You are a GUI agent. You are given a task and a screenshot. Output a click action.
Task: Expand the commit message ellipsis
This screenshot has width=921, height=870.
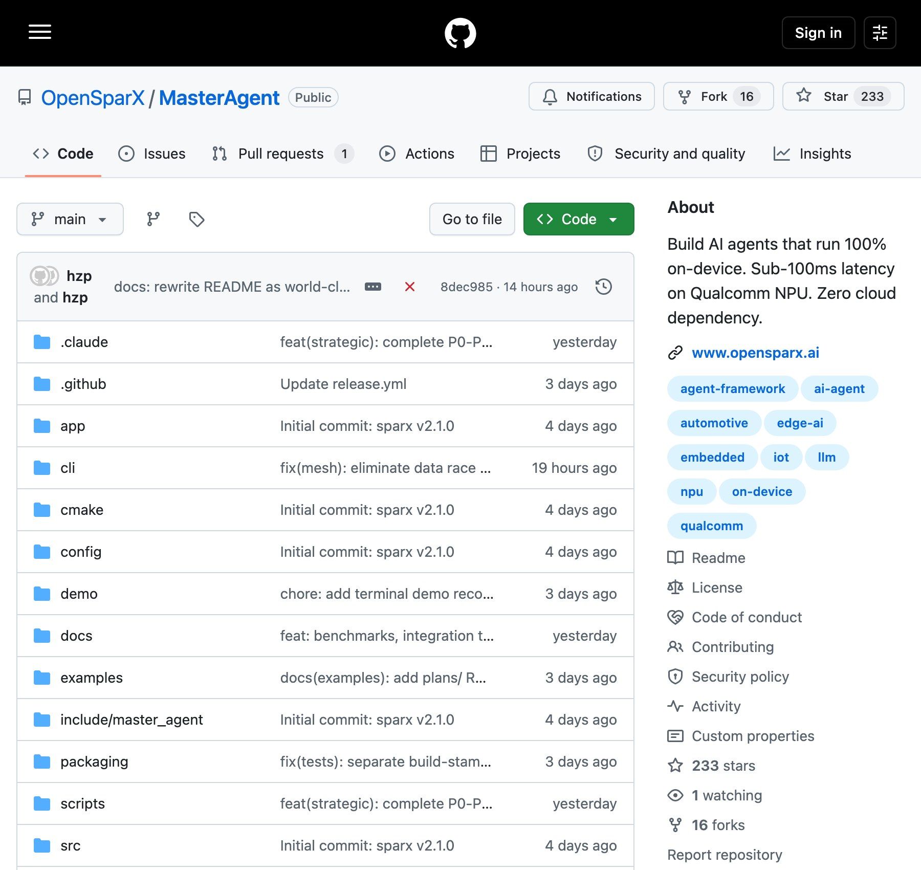coord(372,287)
